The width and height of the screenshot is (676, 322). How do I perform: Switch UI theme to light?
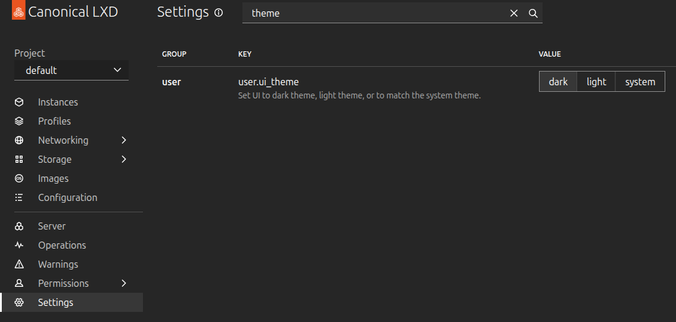tap(596, 82)
